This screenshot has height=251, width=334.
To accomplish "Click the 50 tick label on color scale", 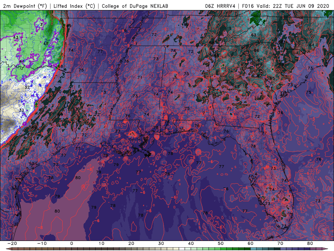I will click(221, 243).
